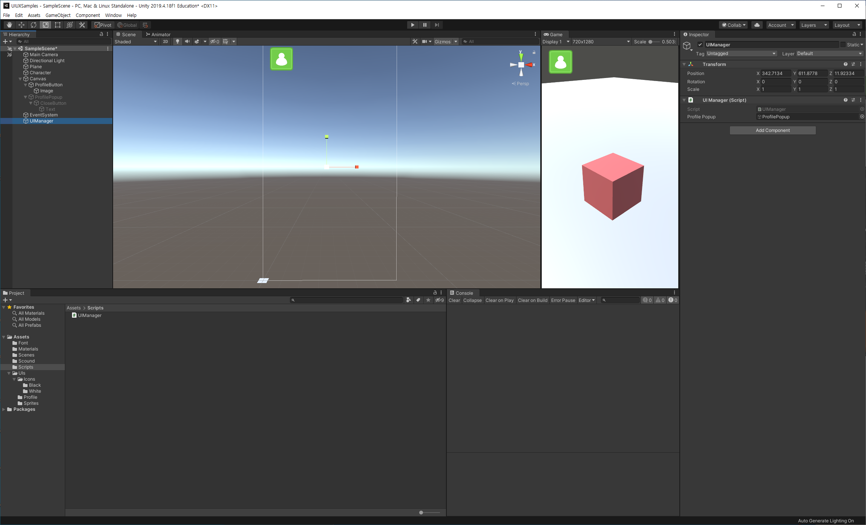Uncheck the UIManager active checkbox
The image size is (866, 525).
(x=700, y=44)
